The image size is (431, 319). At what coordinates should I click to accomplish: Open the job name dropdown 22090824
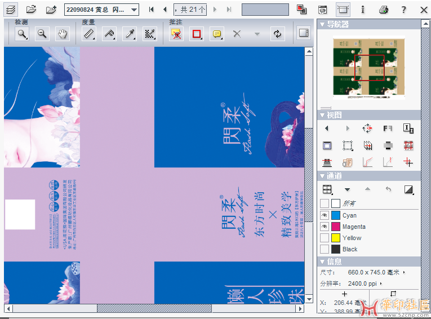pos(101,10)
